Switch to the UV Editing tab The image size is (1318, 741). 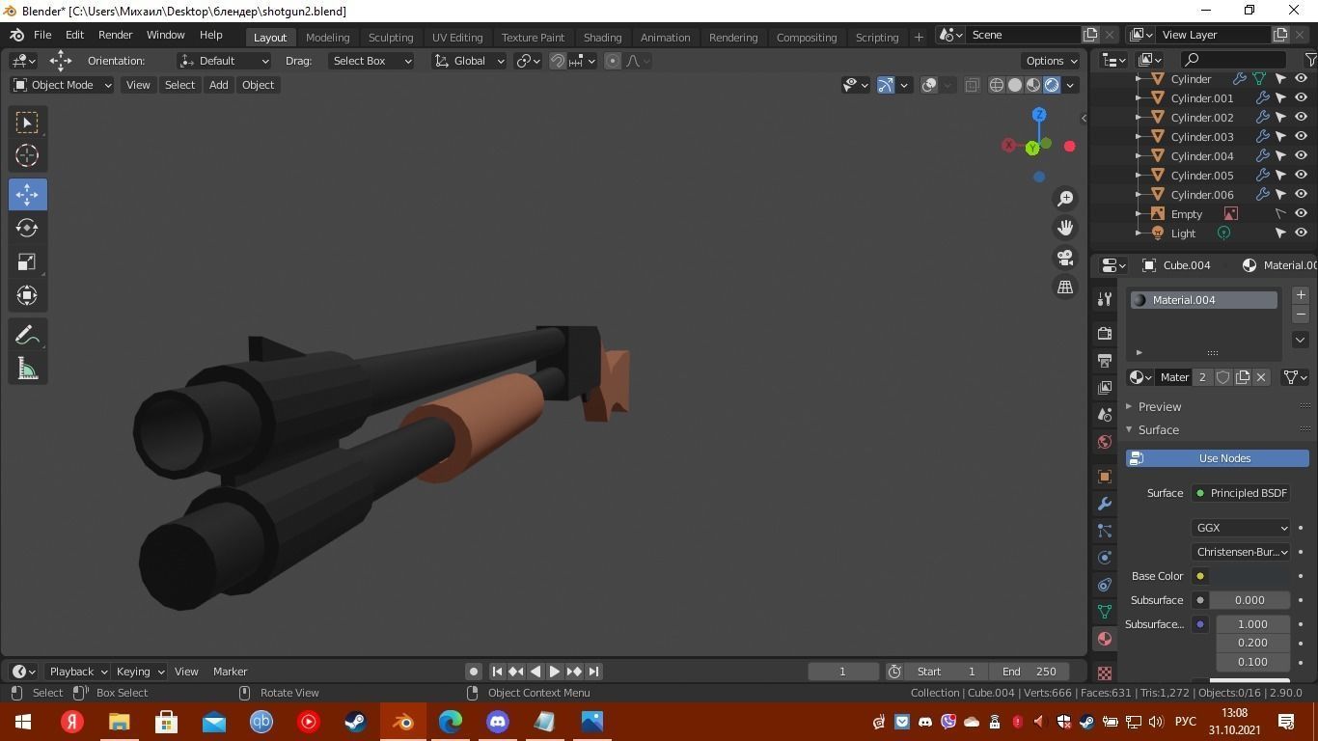(457, 37)
